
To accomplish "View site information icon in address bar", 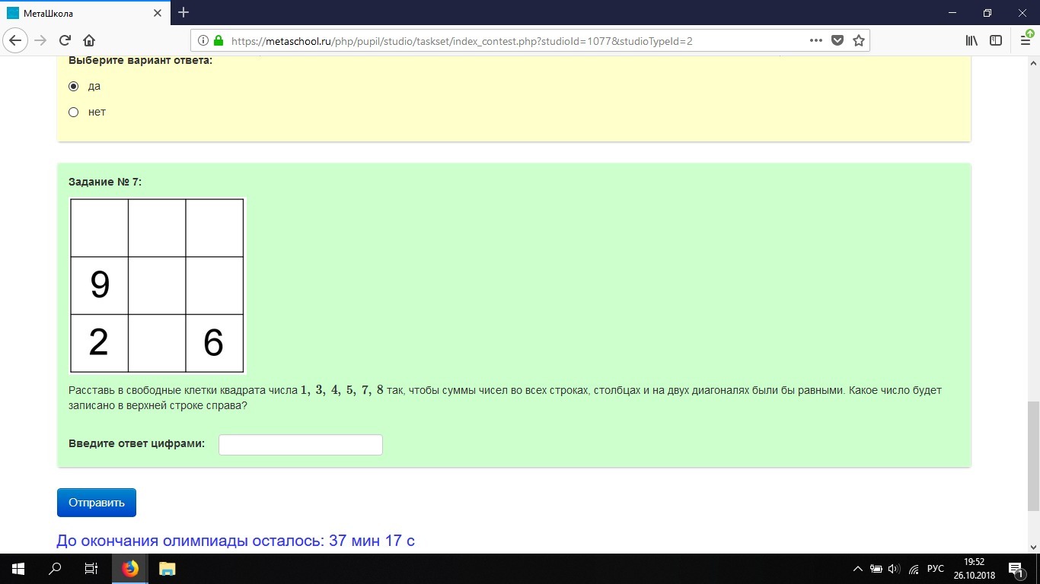I will tap(203, 41).
